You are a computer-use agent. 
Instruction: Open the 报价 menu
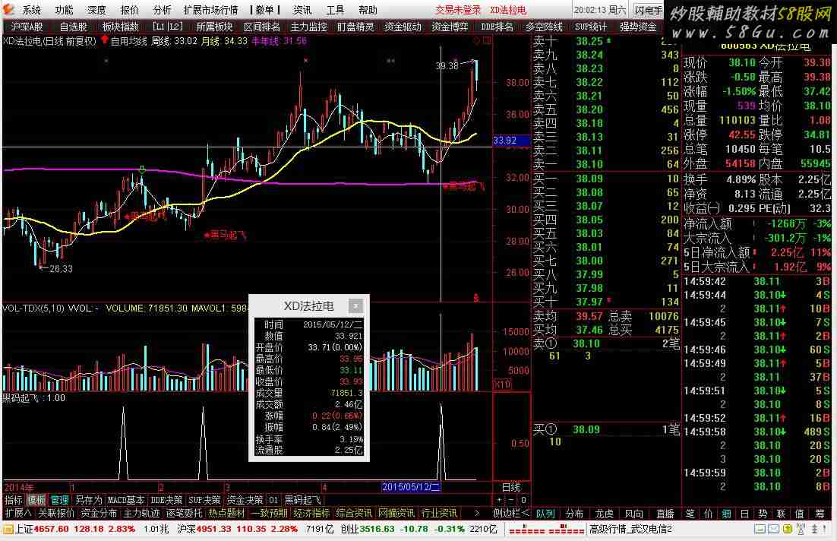point(129,10)
